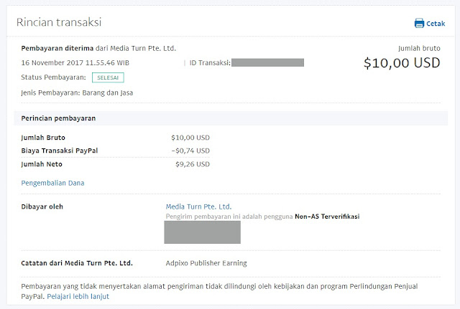Click the redacted ID Transaksi value
The height and width of the screenshot is (309, 460).
(x=267, y=63)
